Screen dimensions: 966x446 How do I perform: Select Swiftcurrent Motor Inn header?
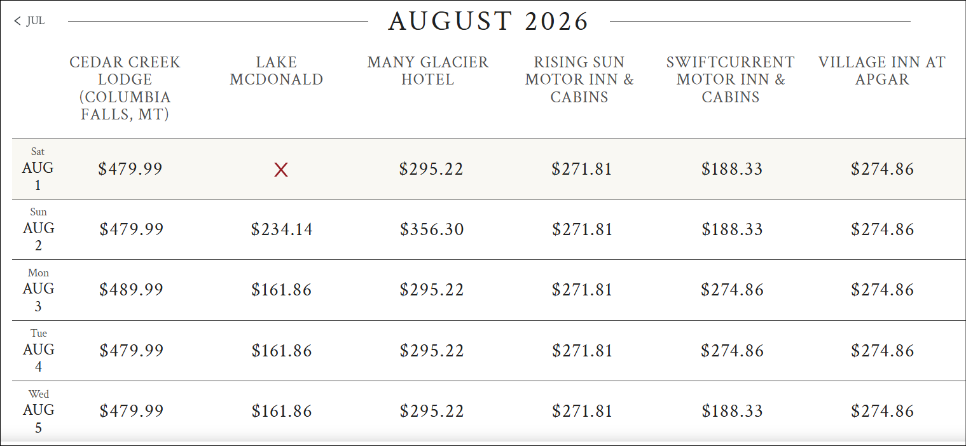pyautogui.click(x=730, y=79)
